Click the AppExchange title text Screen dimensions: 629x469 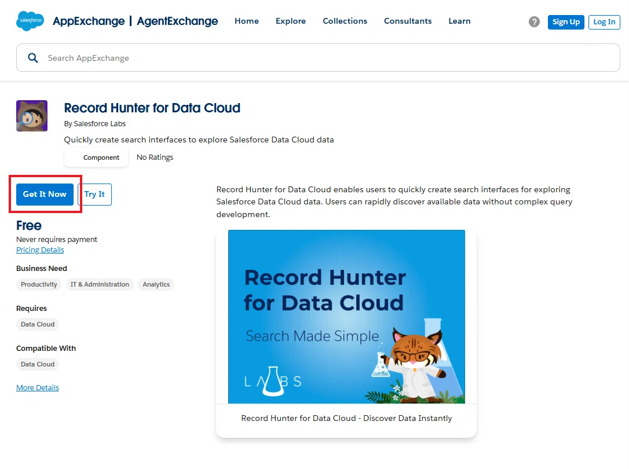(x=89, y=21)
